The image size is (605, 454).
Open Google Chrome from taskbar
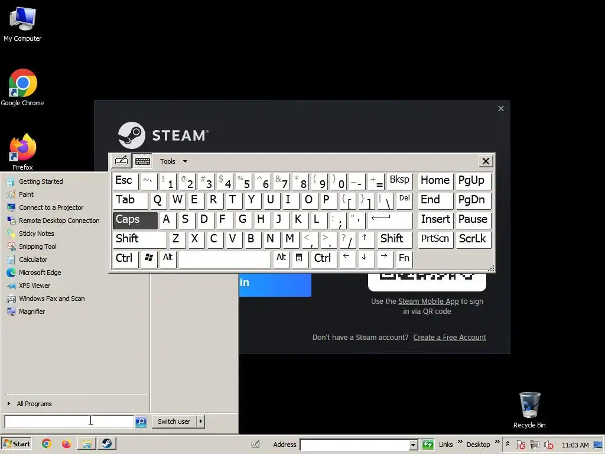click(47, 444)
